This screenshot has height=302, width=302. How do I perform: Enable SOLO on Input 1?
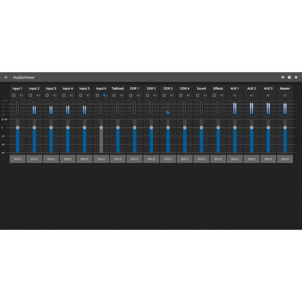click(x=17, y=159)
